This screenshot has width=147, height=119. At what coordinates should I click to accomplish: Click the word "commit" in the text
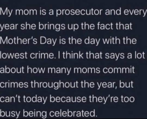(118, 70)
